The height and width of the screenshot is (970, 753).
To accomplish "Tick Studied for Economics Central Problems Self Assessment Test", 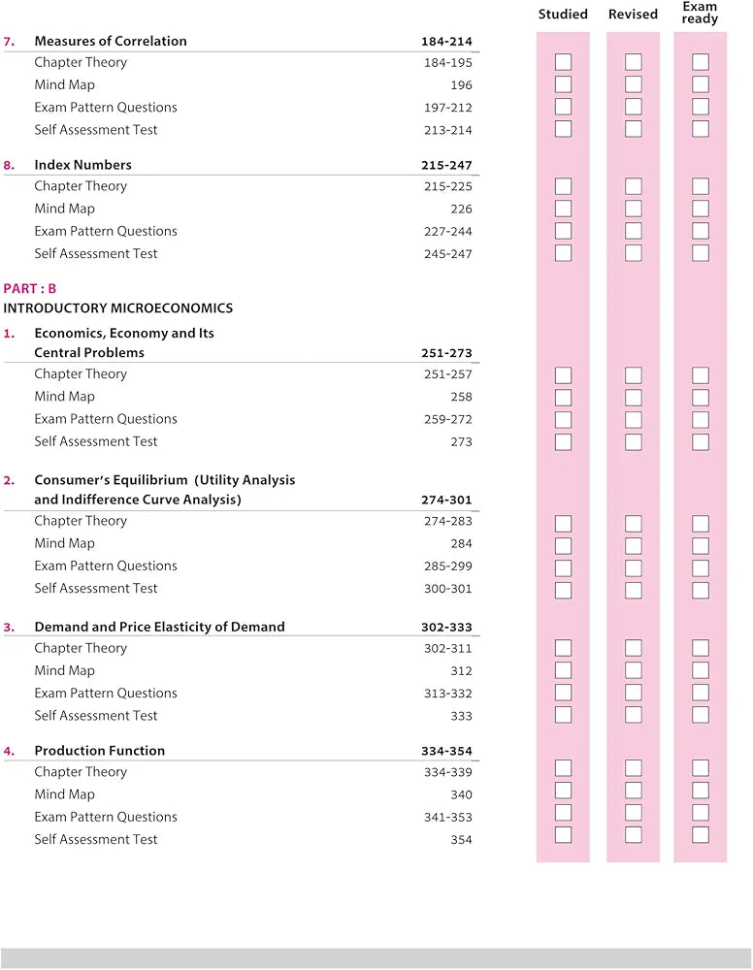I will click(563, 442).
